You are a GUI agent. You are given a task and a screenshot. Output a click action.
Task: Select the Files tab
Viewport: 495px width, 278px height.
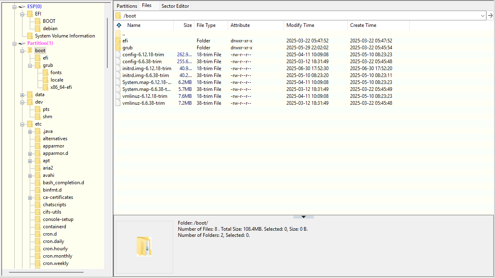147,5
